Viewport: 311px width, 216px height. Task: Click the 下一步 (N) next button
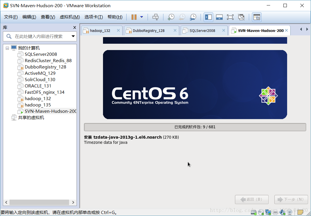pos(291,200)
